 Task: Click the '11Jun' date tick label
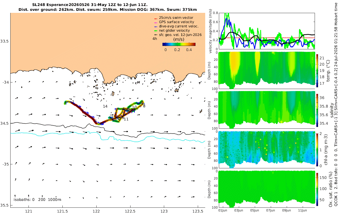pos(302,211)
